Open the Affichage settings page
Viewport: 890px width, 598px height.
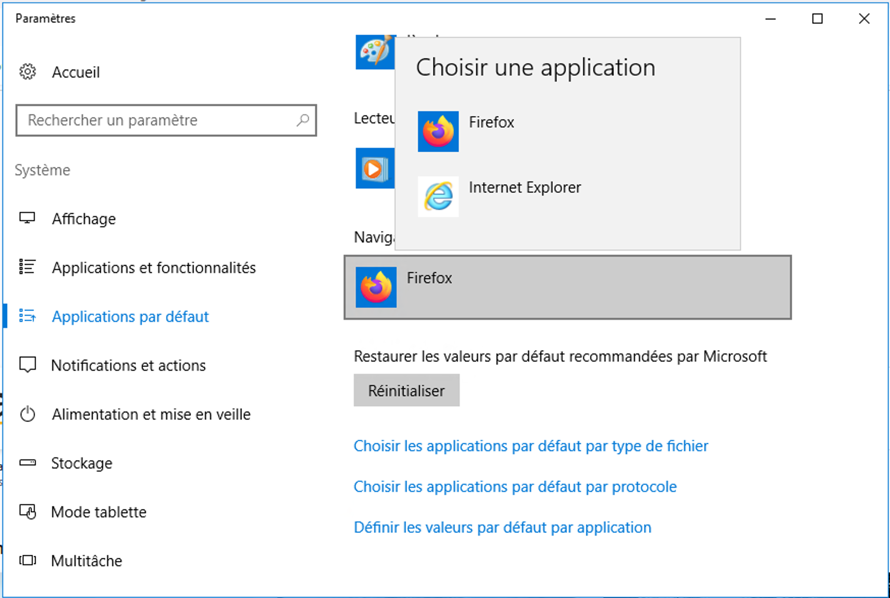[84, 219]
